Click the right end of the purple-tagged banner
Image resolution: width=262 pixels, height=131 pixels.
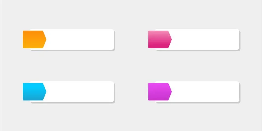pyautogui.click(x=236, y=92)
